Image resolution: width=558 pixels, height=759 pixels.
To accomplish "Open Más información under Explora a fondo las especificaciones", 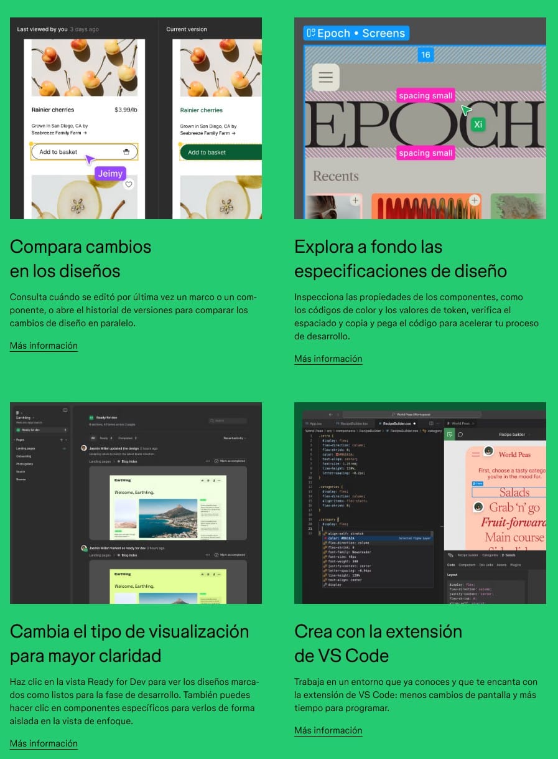I will pyautogui.click(x=328, y=359).
